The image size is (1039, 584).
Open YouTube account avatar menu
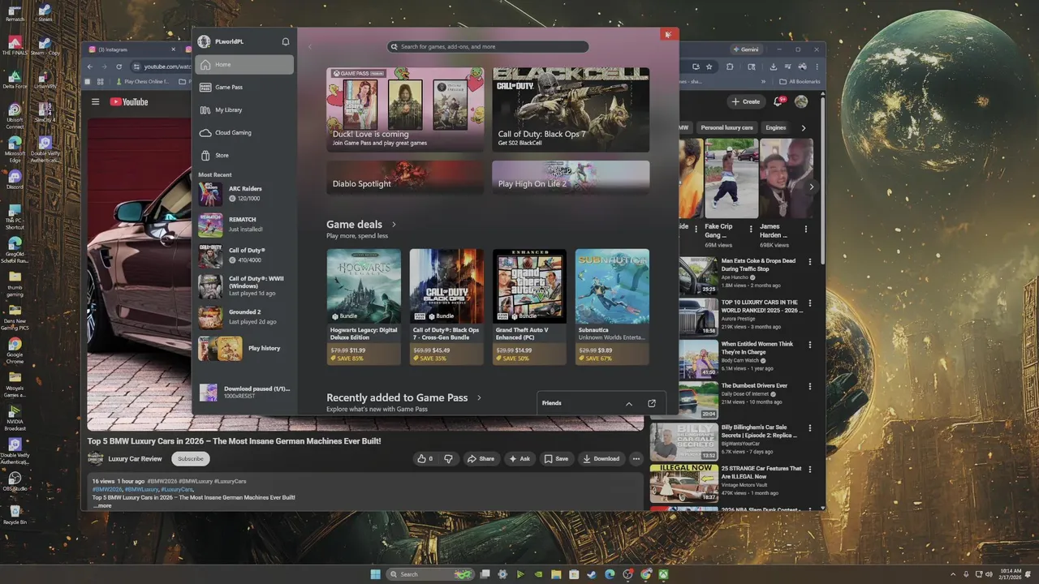[801, 101]
